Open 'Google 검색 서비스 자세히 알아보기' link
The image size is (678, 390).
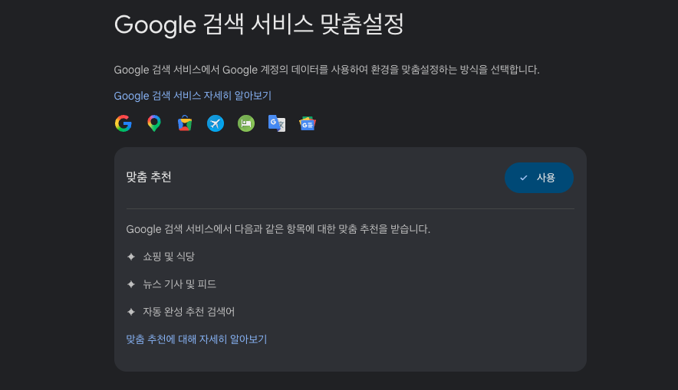click(193, 96)
